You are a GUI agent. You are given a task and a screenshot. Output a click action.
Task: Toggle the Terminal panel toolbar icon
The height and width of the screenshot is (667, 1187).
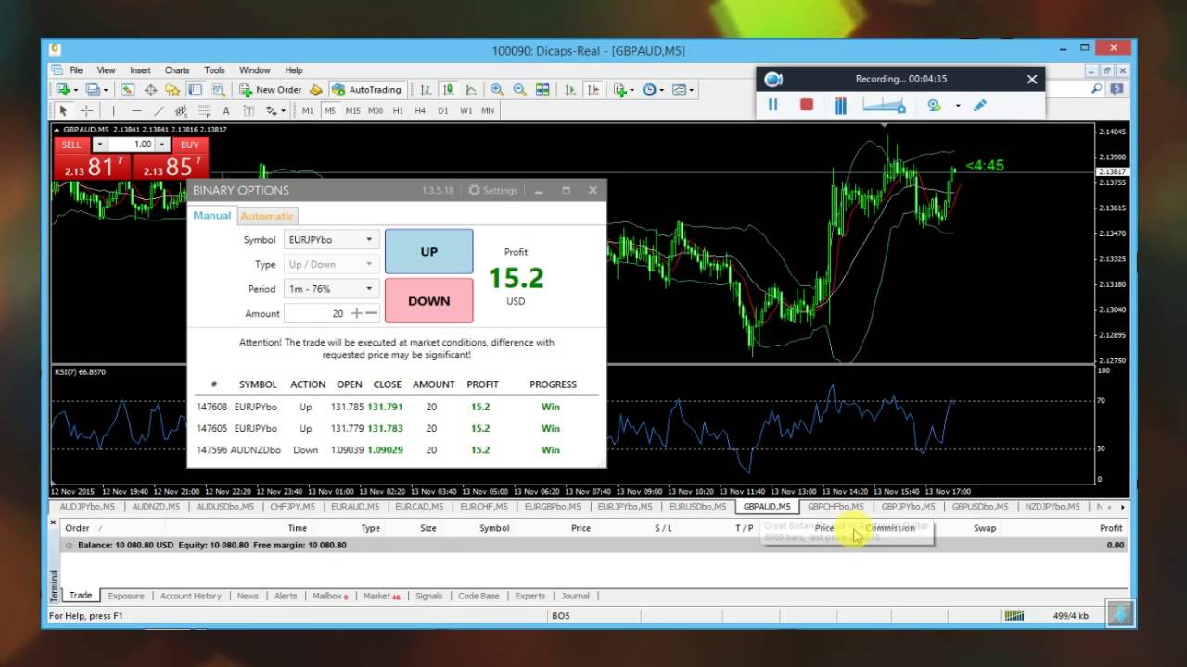coord(196,90)
